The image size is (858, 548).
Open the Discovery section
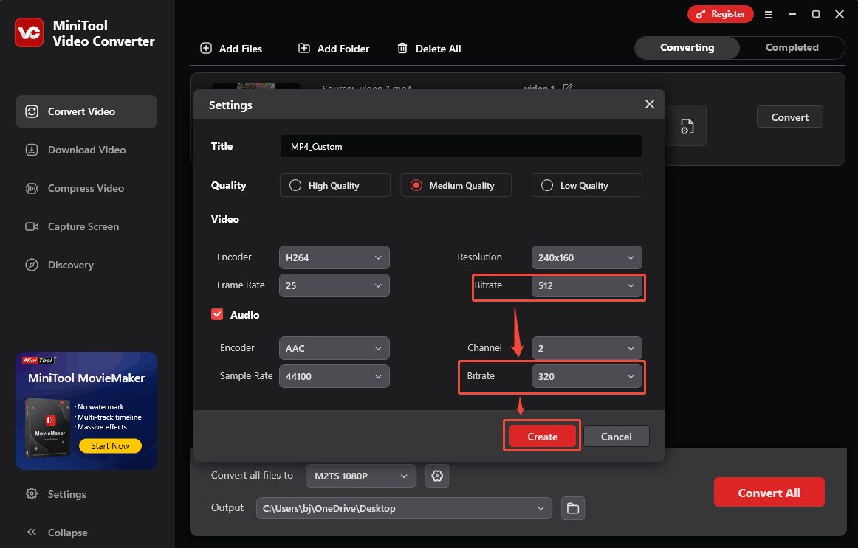click(x=86, y=265)
